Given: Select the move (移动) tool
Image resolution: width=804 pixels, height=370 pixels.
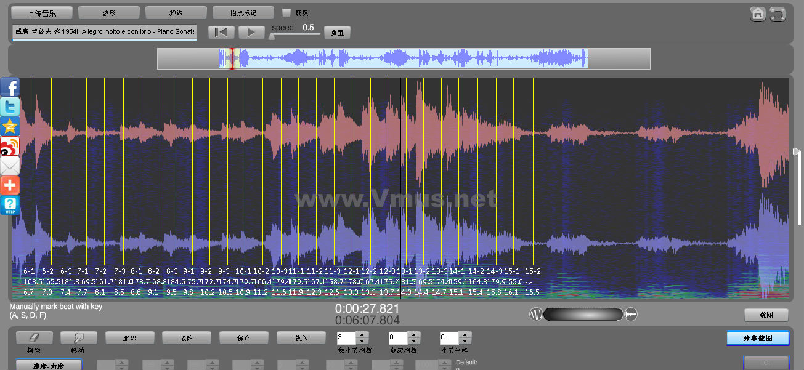Looking at the screenshot, I should coord(78,338).
